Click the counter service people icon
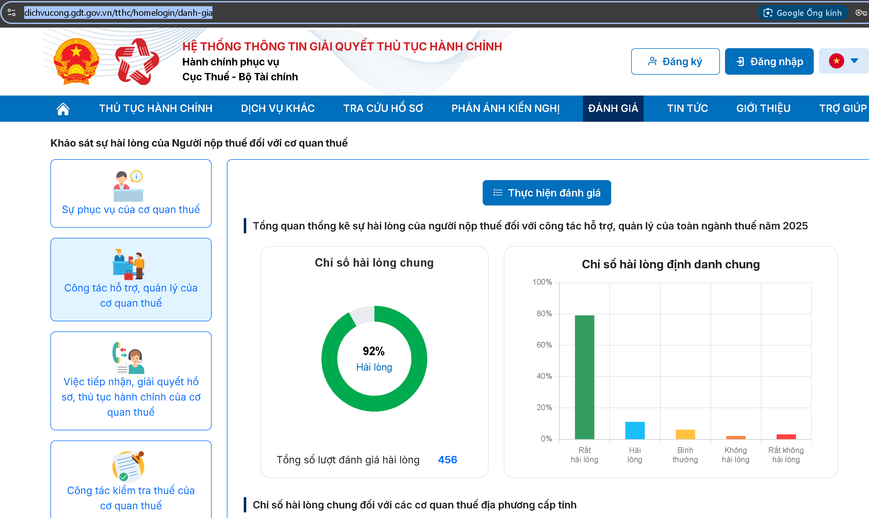 [128, 264]
